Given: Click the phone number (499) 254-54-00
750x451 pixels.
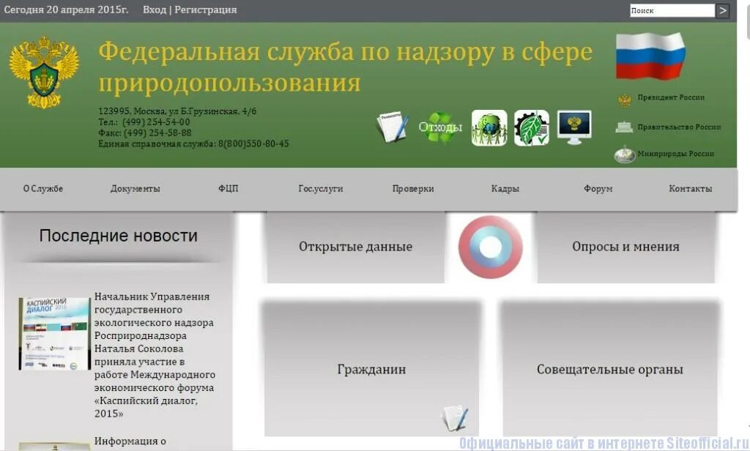Looking at the screenshot, I should (x=156, y=122).
